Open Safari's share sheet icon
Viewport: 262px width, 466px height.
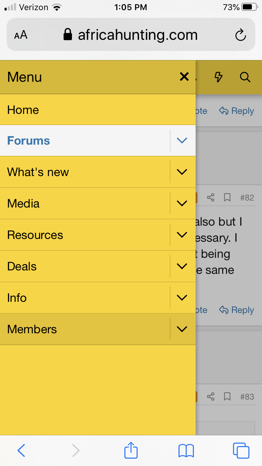click(x=131, y=450)
